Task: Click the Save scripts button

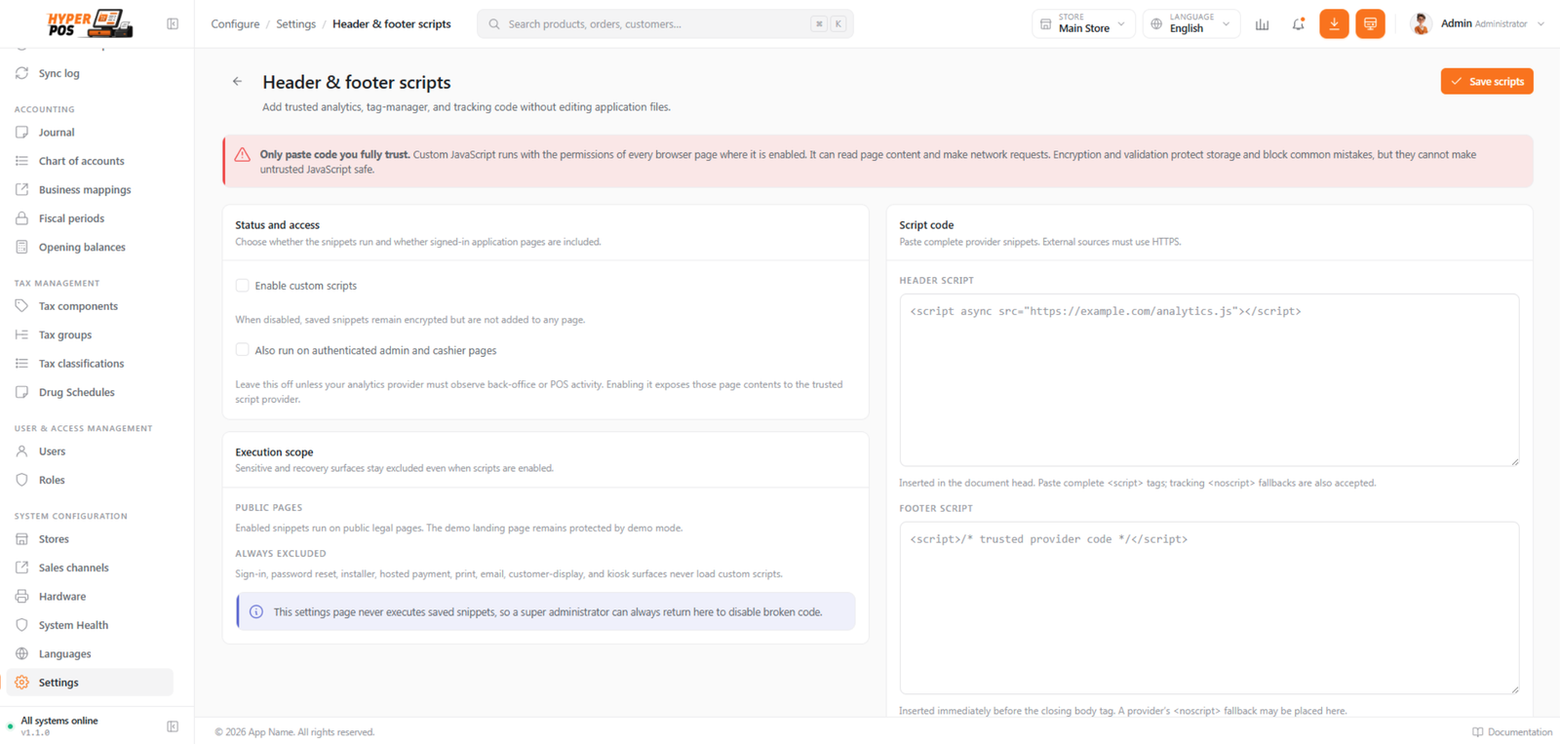Action: tap(1487, 82)
